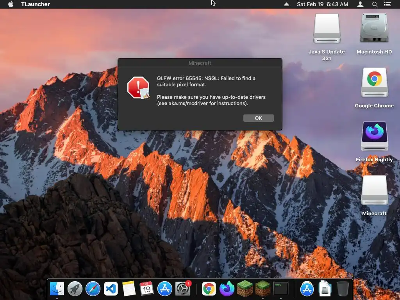Launch Firefox Nightly from the dock
This screenshot has height=300, width=400.
coord(227,289)
